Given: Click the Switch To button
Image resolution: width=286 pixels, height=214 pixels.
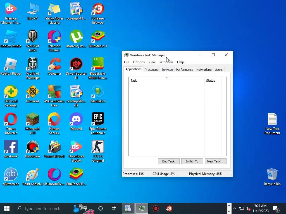Looking at the screenshot, I should click(x=192, y=161).
